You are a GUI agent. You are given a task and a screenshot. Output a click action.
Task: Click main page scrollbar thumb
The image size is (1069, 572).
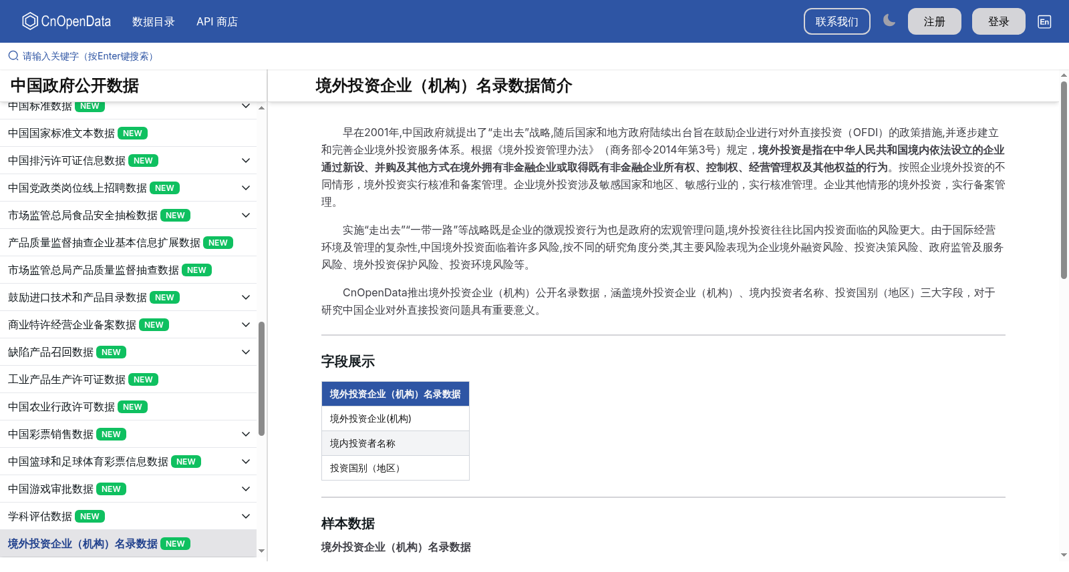tap(1064, 180)
